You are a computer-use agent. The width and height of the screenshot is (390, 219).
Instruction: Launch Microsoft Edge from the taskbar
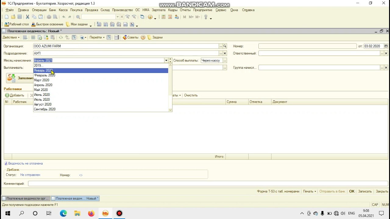pos(63,213)
